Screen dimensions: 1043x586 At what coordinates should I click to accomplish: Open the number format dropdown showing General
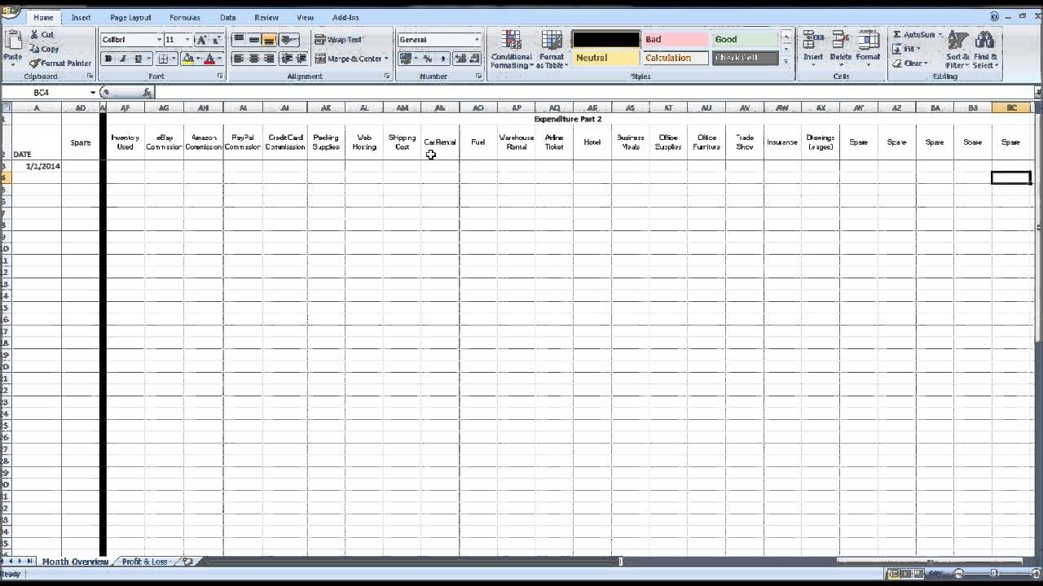(x=477, y=39)
